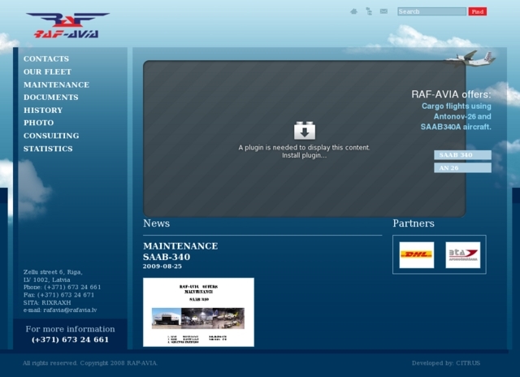Open the maintenance offer thumbnail image

coord(198,312)
